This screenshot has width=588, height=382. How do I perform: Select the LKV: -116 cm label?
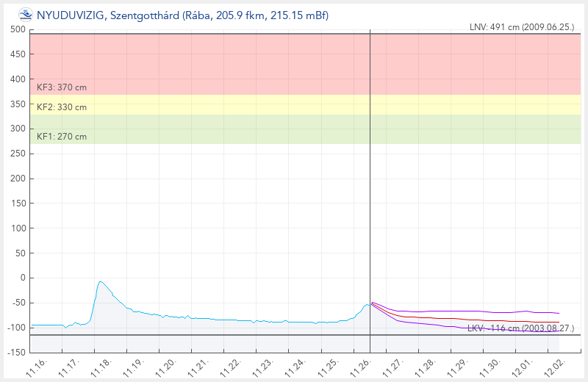pyautogui.click(x=520, y=328)
